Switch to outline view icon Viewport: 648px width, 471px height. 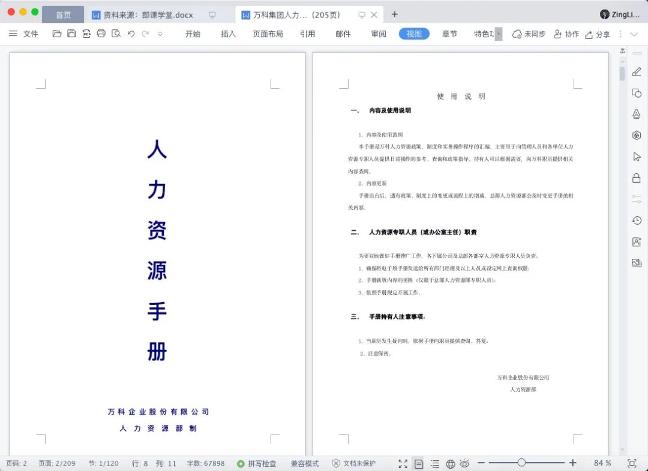tap(435, 464)
